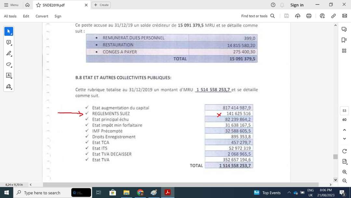Select the arrow Selection tool
Viewport: 351px width, 198px height.
tap(9, 32)
